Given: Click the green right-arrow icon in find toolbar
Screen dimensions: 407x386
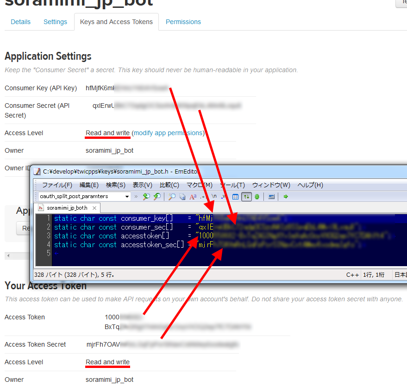Looking at the screenshot, I should point(286,197).
